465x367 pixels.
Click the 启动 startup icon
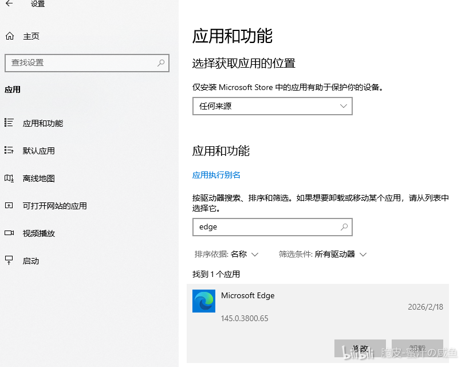click(x=9, y=260)
